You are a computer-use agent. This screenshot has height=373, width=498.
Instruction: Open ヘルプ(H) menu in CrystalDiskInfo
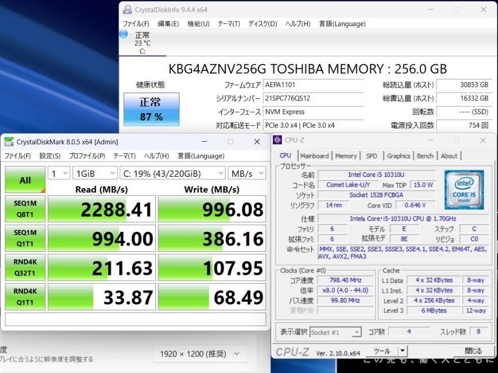(x=297, y=24)
